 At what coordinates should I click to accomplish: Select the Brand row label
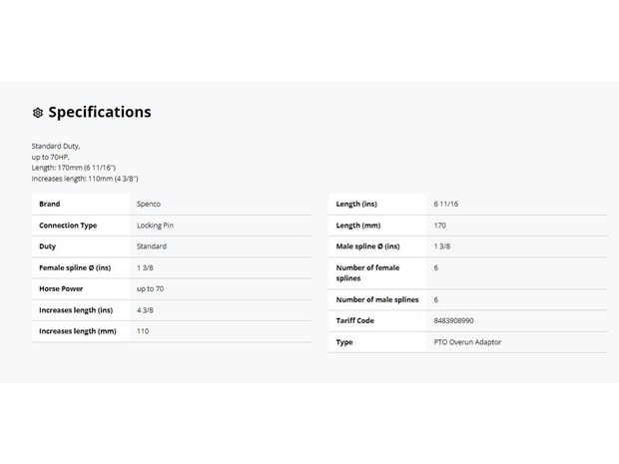pos(49,204)
